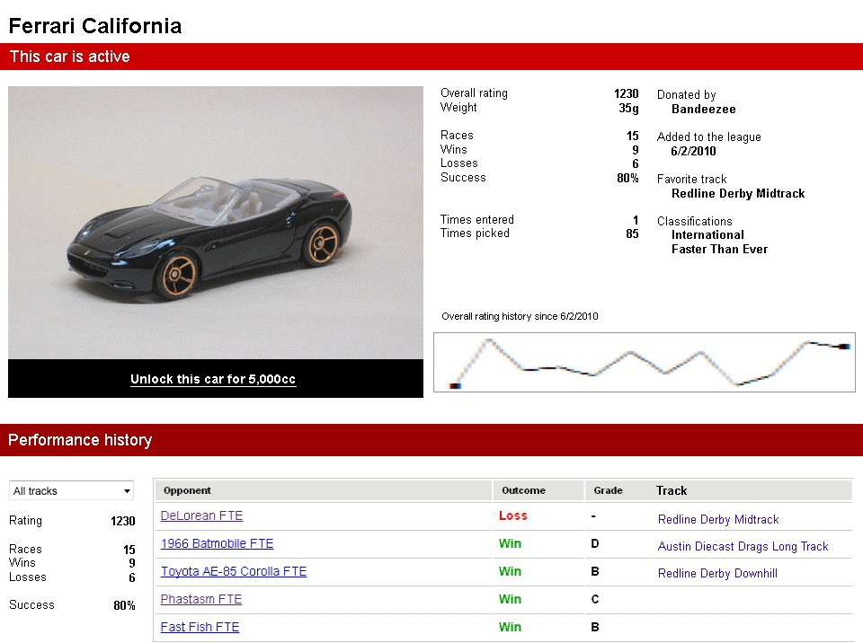Open the Phastasm FTE opponent link

tap(200, 599)
